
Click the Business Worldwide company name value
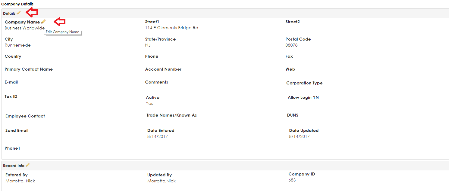coord(25,28)
